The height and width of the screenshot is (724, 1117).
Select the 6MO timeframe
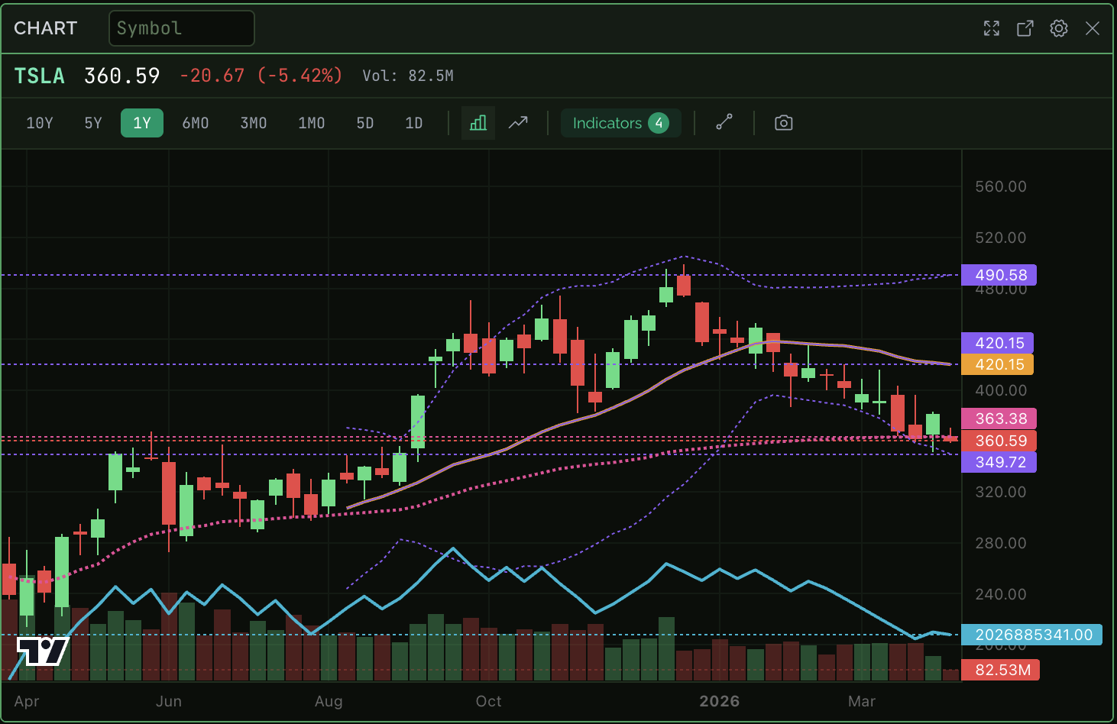tap(195, 123)
